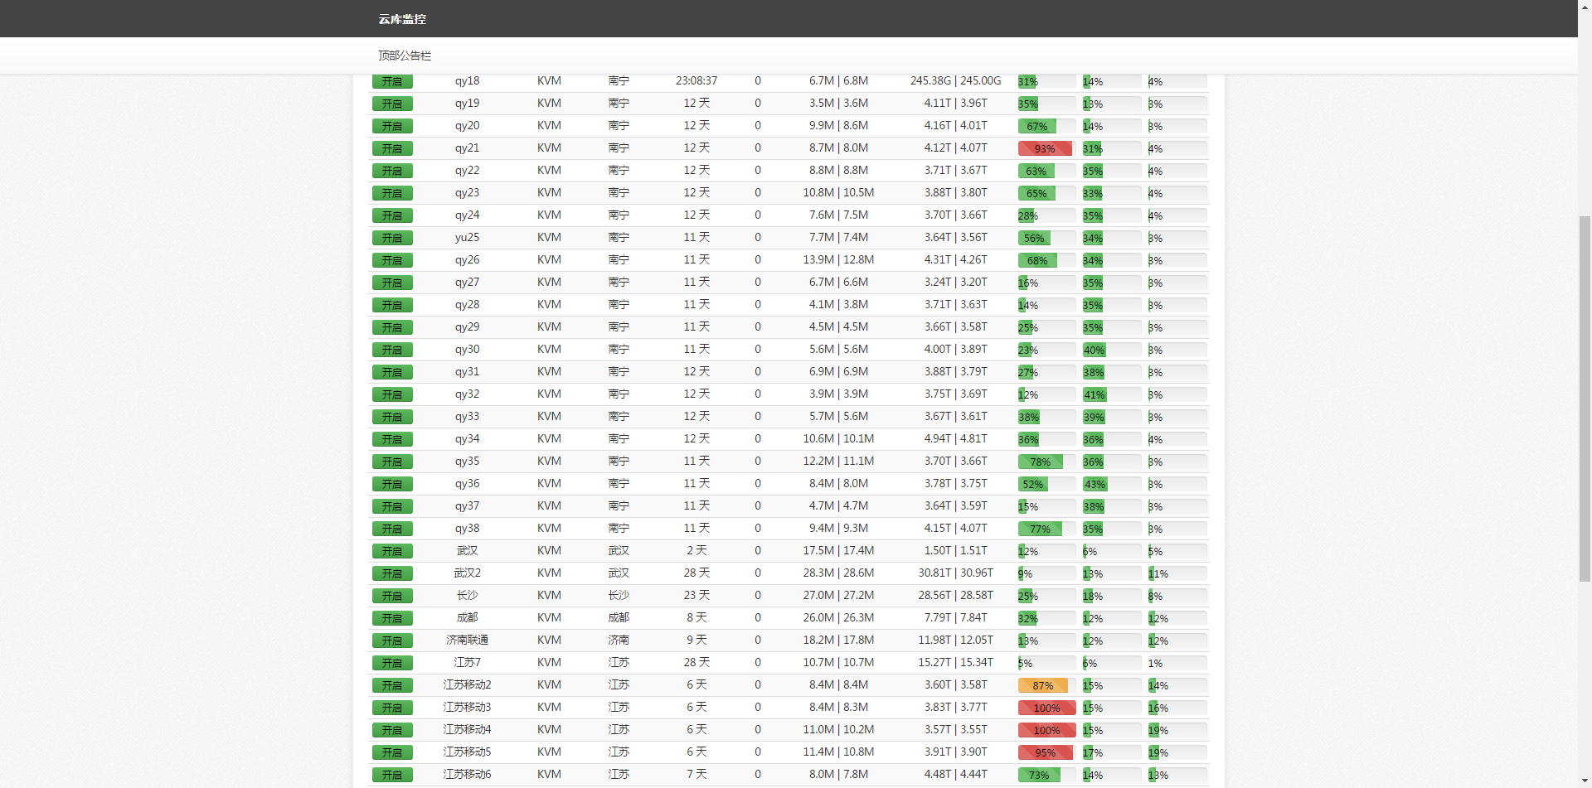Click the 56% bar in yu25 row

point(1034,238)
